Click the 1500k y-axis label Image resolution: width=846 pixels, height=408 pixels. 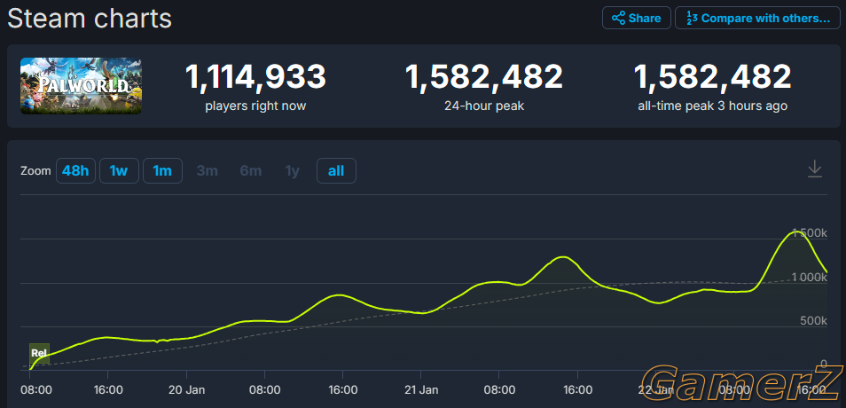[811, 233]
